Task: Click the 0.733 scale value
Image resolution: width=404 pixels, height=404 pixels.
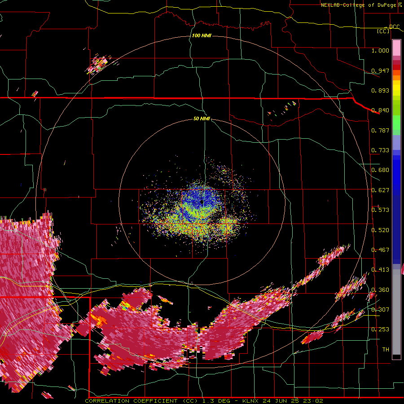Action: tap(380, 150)
